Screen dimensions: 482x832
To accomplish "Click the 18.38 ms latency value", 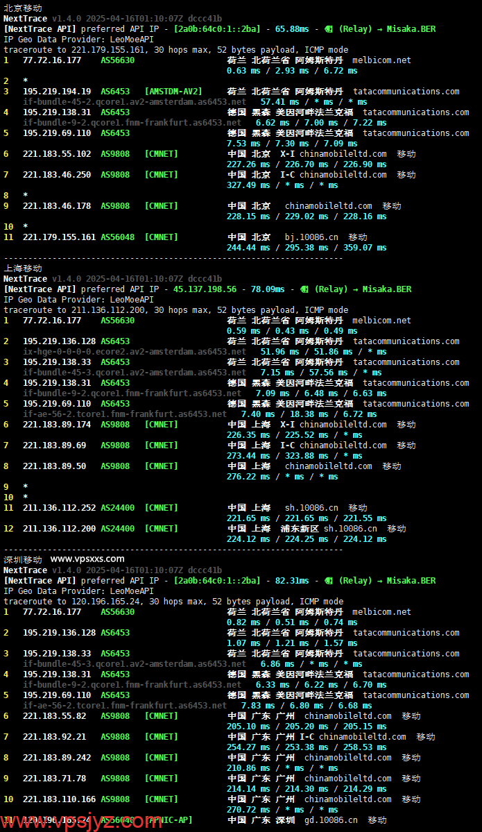I will point(309,414).
